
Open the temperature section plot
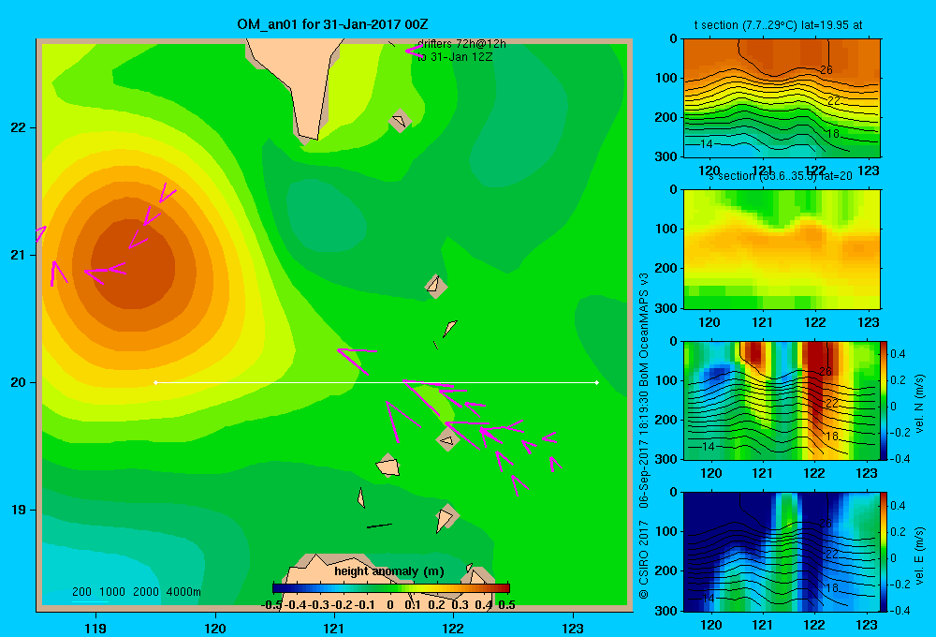(782, 98)
